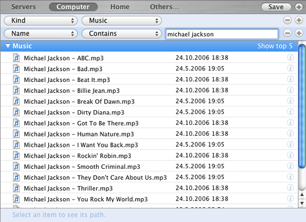This screenshot has height=222, width=306.
Task: Click info icon for Got To Be There.mp3
Action: pyautogui.click(x=291, y=122)
